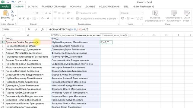Open the ABBYY FineReader 12 tab

[x=143, y=7]
